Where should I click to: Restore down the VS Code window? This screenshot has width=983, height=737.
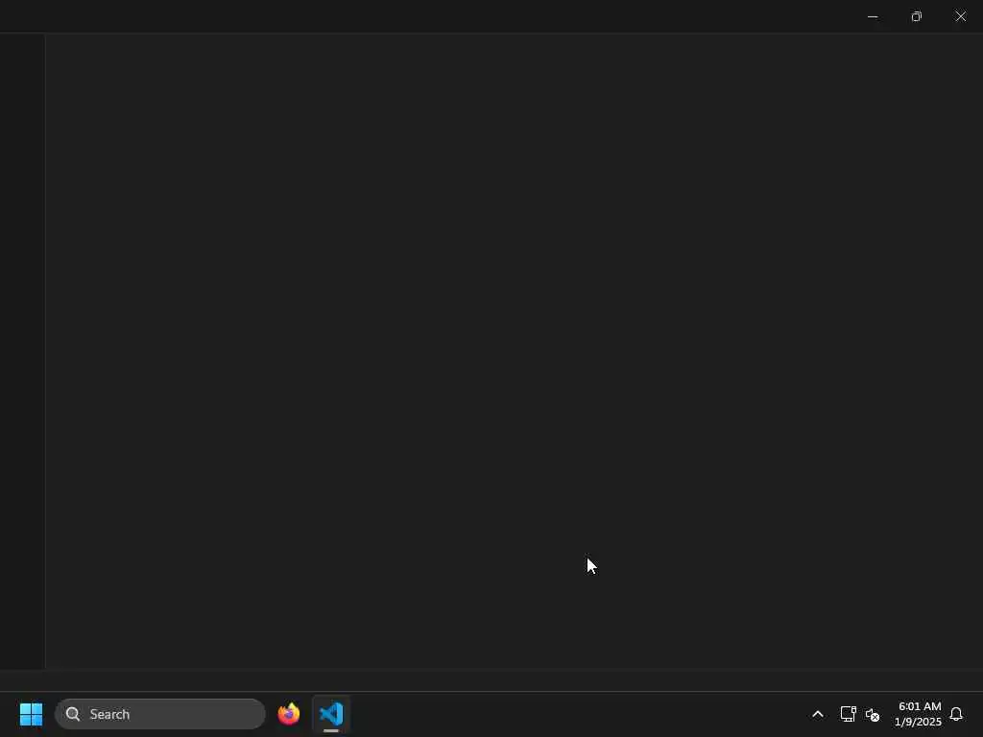pyautogui.click(x=917, y=16)
